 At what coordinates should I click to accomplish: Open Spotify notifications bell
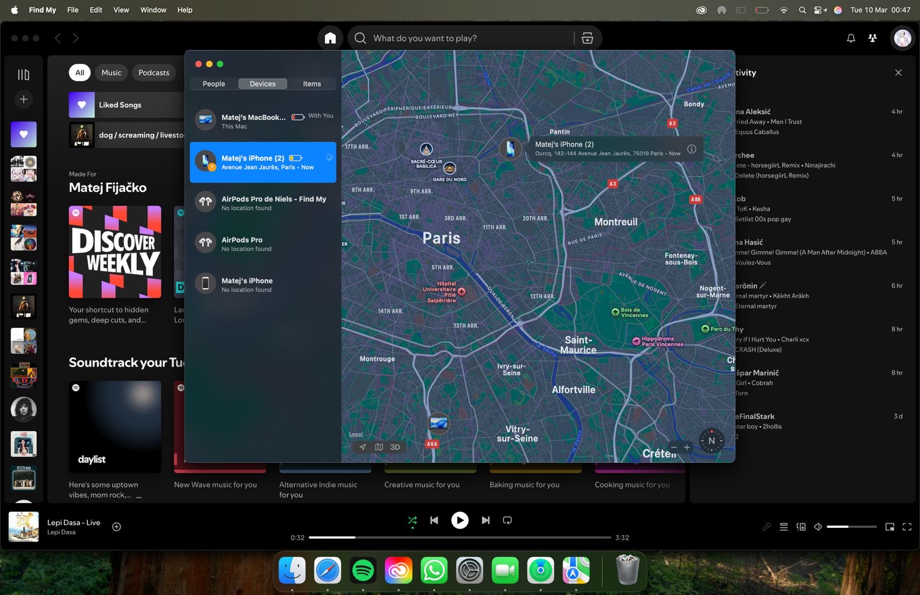click(x=851, y=38)
